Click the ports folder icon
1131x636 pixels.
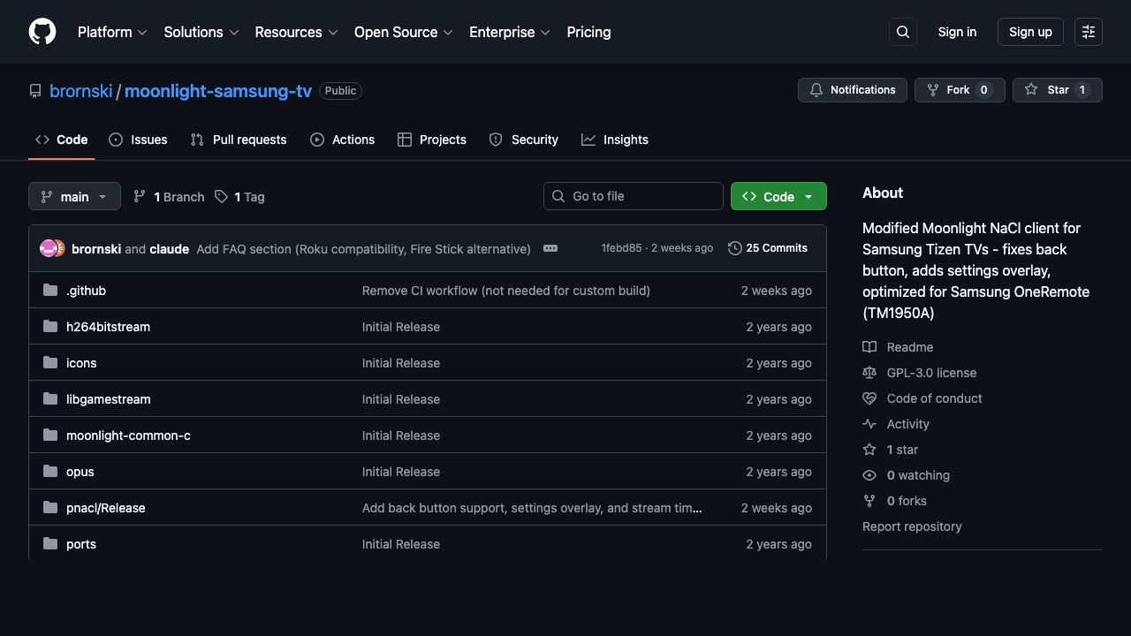(x=50, y=543)
